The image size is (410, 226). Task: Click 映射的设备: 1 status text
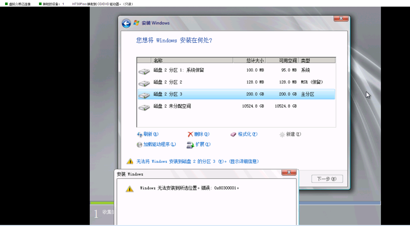[x=54, y=4]
